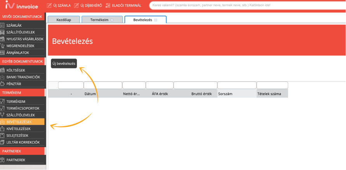Click the Szállítólevelek truck icon under documents
Screen dimensions: 346x170
pyautogui.click(x=3, y=32)
